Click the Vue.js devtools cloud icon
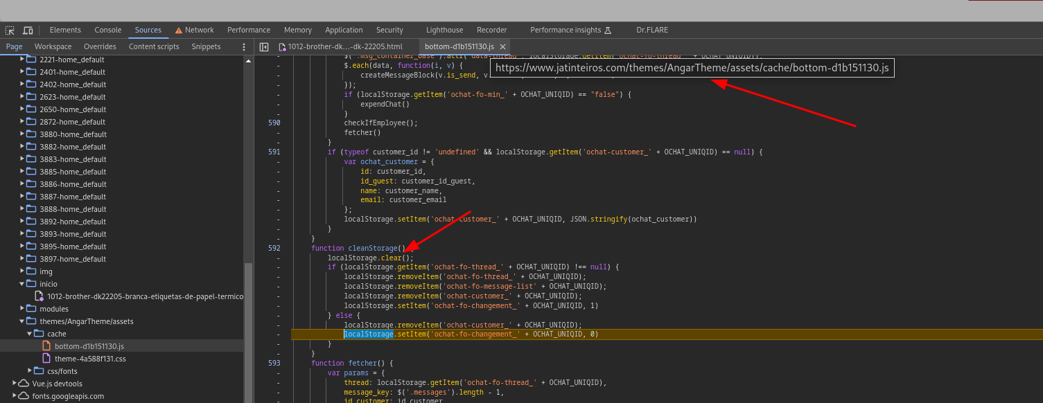The height and width of the screenshot is (403, 1043). click(24, 384)
